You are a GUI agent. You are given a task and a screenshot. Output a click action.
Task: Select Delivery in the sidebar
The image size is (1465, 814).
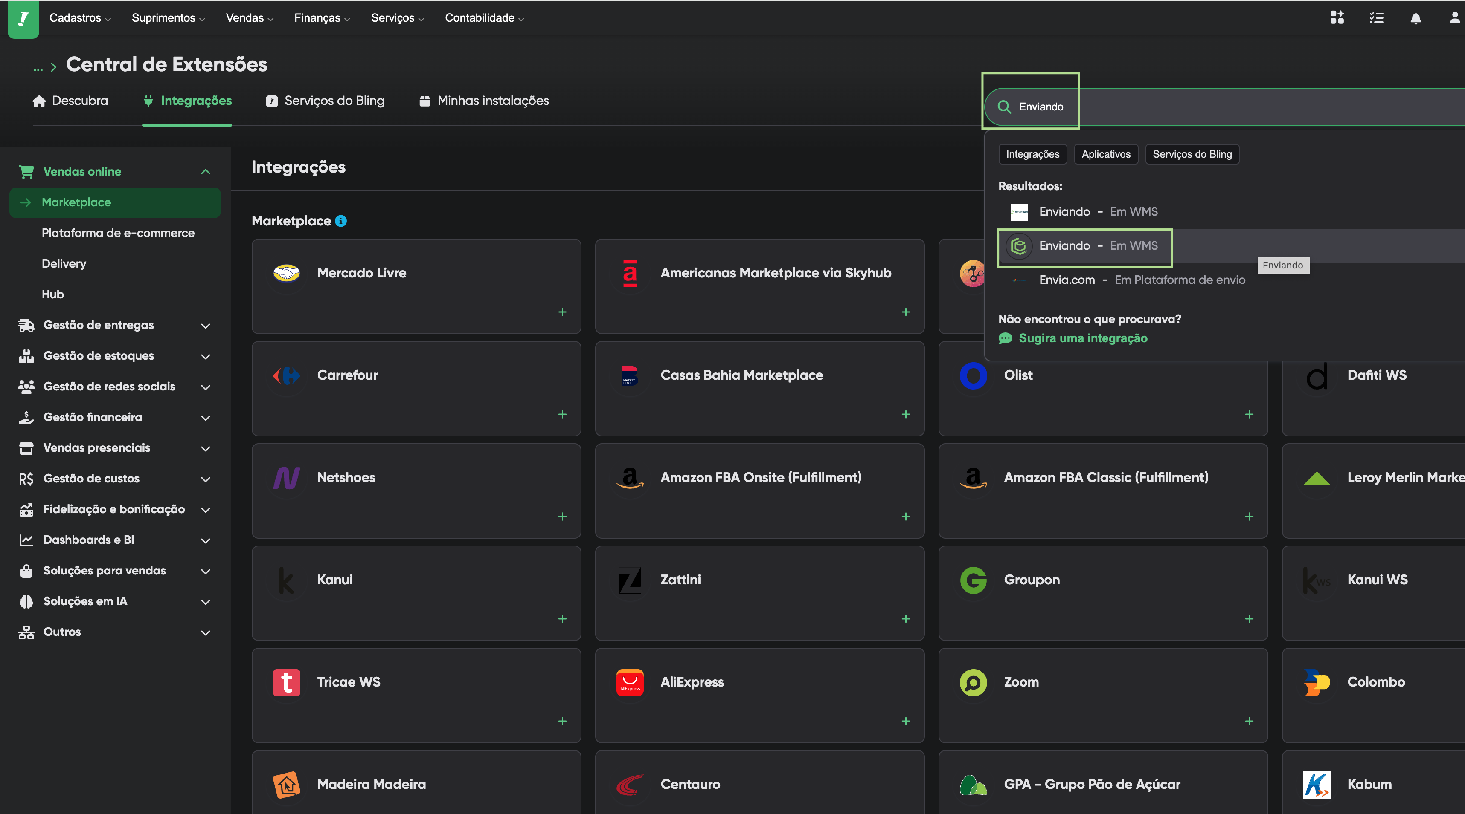click(x=64, y=263)
